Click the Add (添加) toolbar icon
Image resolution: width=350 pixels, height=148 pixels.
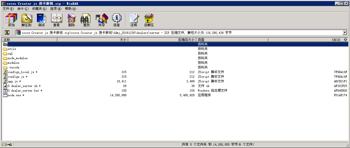11,20
